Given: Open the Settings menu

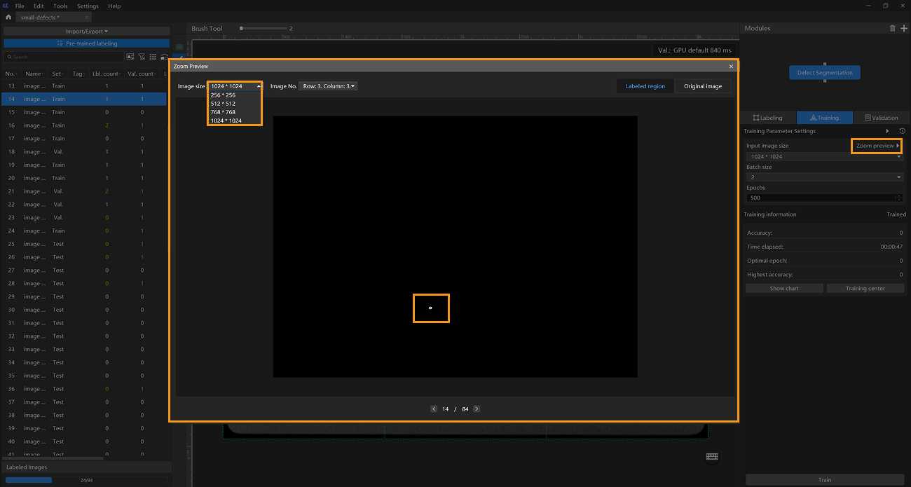Looking at the screenshot, I should click(88, 6).
